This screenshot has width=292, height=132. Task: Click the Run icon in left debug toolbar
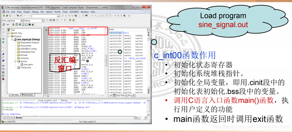pyautogui.click(x=3, y=54)
